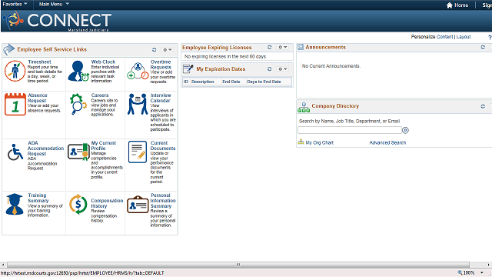Refresh the Company Directory pagelet
The height and width of the screenshot is (277, 492).
click(x=483, y=106)
